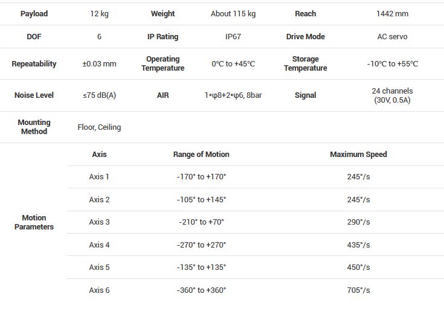Click the Maximum Speed column header
444x317 pixels.
[358, 155]
